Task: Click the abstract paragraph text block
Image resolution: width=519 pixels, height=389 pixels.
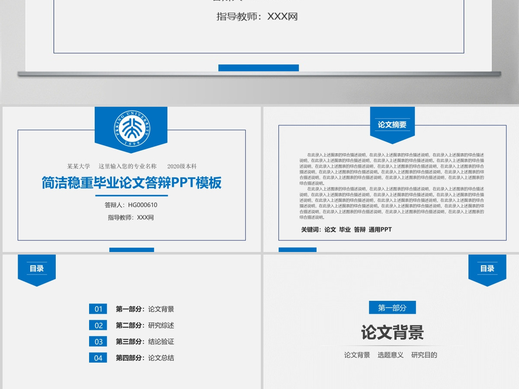Action: [392, 186]
